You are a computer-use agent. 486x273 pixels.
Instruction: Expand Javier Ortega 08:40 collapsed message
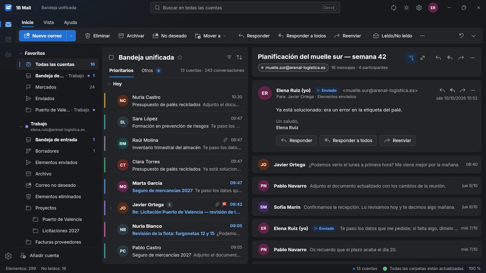pos(367,165)
